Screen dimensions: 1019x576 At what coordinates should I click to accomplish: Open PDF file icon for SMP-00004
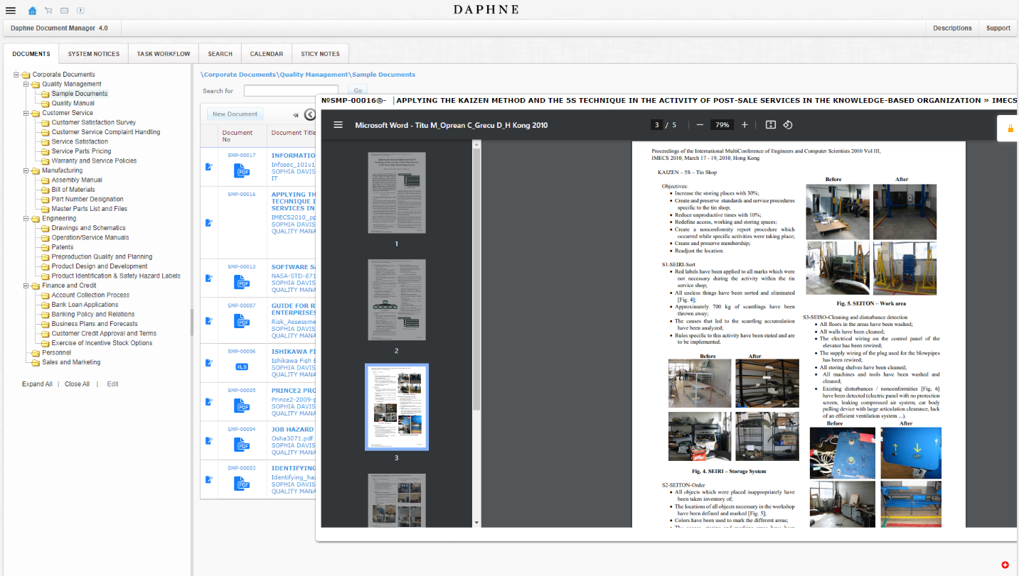[x=242, y=444]
